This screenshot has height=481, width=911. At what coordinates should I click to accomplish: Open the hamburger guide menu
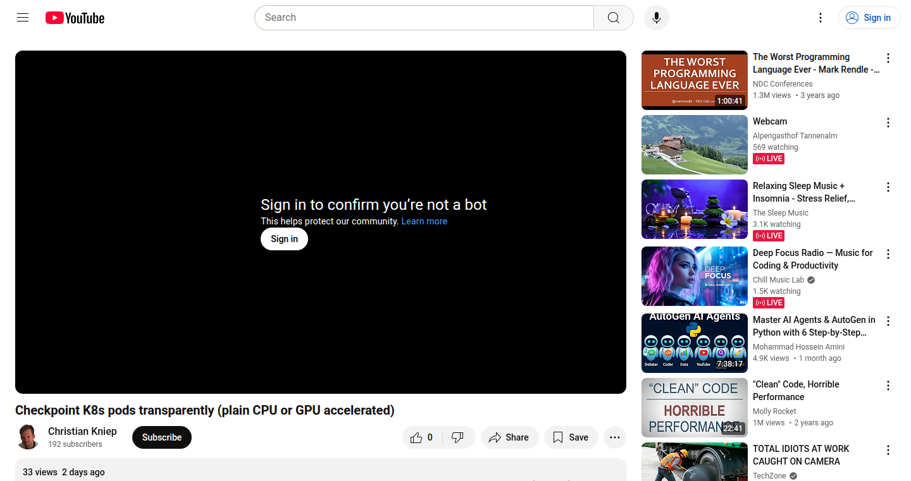[23, 18]
